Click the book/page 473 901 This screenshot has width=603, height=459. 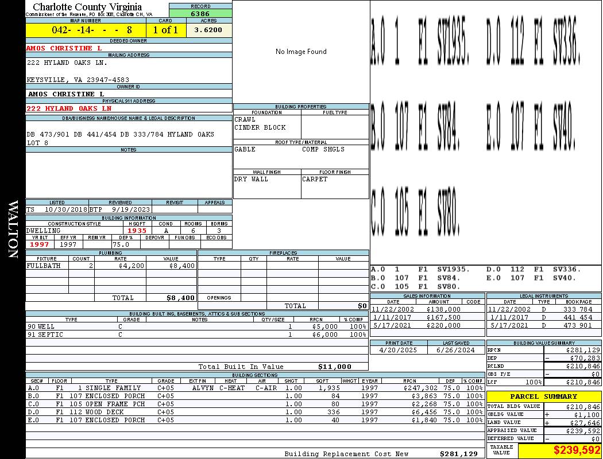[x=578, y=325]
